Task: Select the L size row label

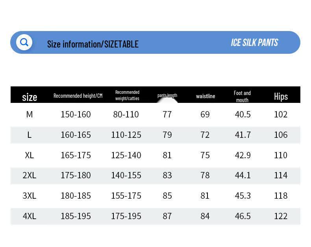Action: [x=30, y=135]
